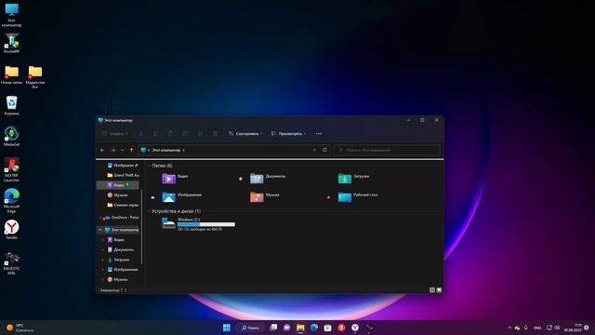Select Новая папка folder on desktop
The image size is (595, 335).
point(12,74)
